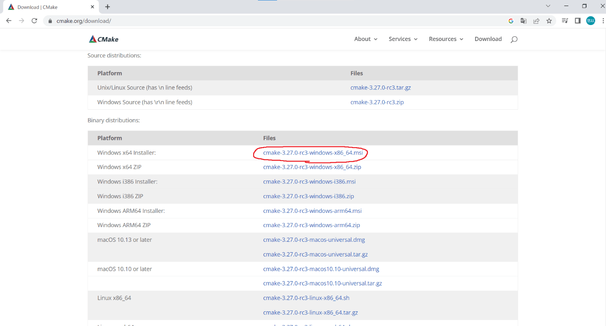The width and height of the screenshot is (606, 326).
Task: Select 'Windows i386 ZIP' text
Action: click(x=120, y=196)
